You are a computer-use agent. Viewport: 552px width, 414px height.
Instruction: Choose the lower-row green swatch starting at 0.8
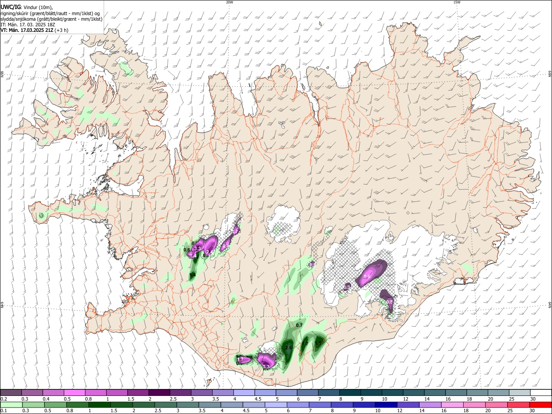click(77, 405)
